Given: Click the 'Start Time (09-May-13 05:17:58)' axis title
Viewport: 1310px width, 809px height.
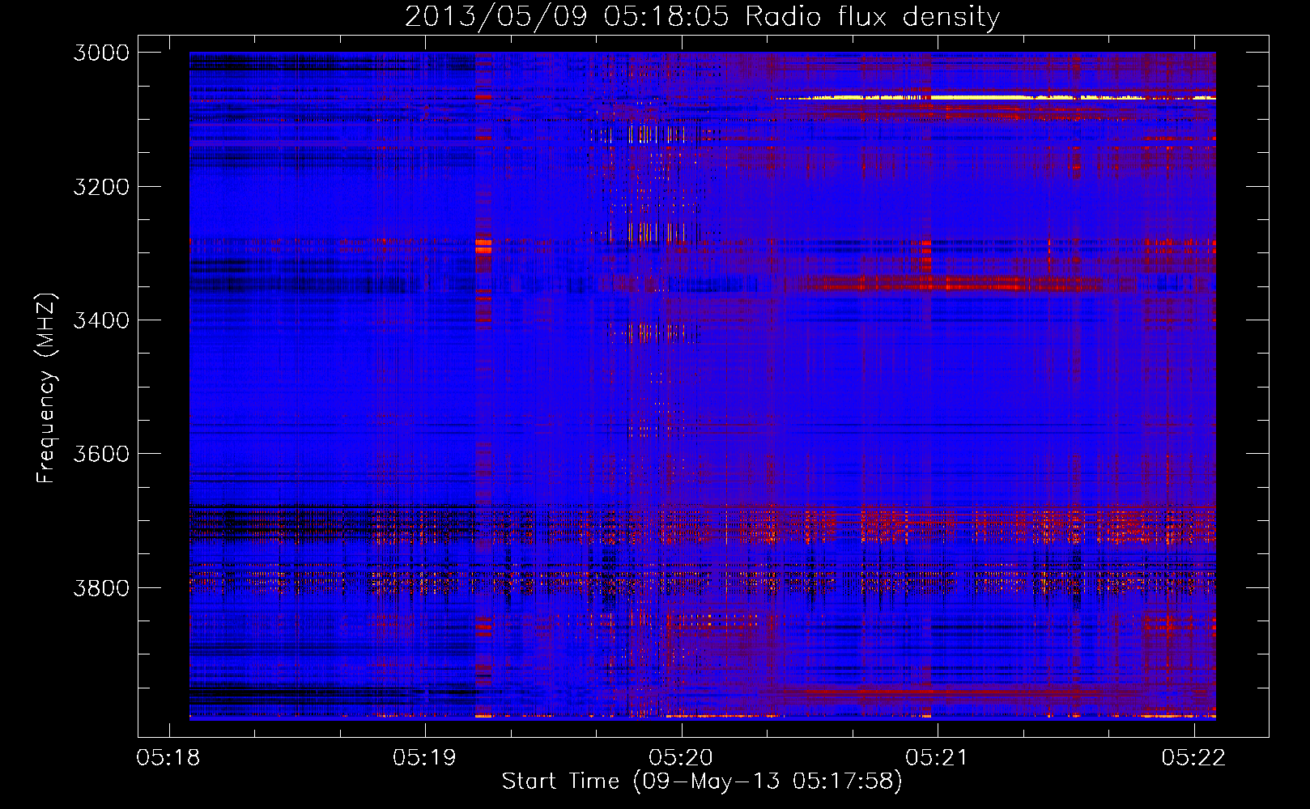Looking at the screenshot, I should click(702, 781).
